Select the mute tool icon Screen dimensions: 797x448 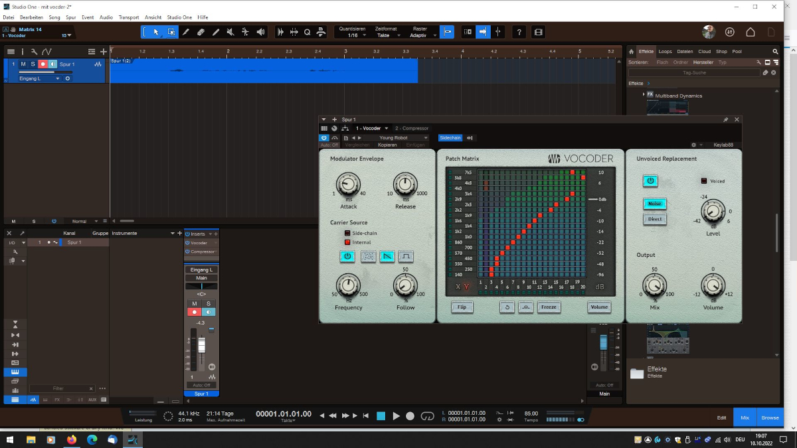(230, 32)
